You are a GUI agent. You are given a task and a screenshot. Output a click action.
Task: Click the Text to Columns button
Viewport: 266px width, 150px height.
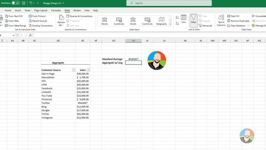[x=221, y=20]
